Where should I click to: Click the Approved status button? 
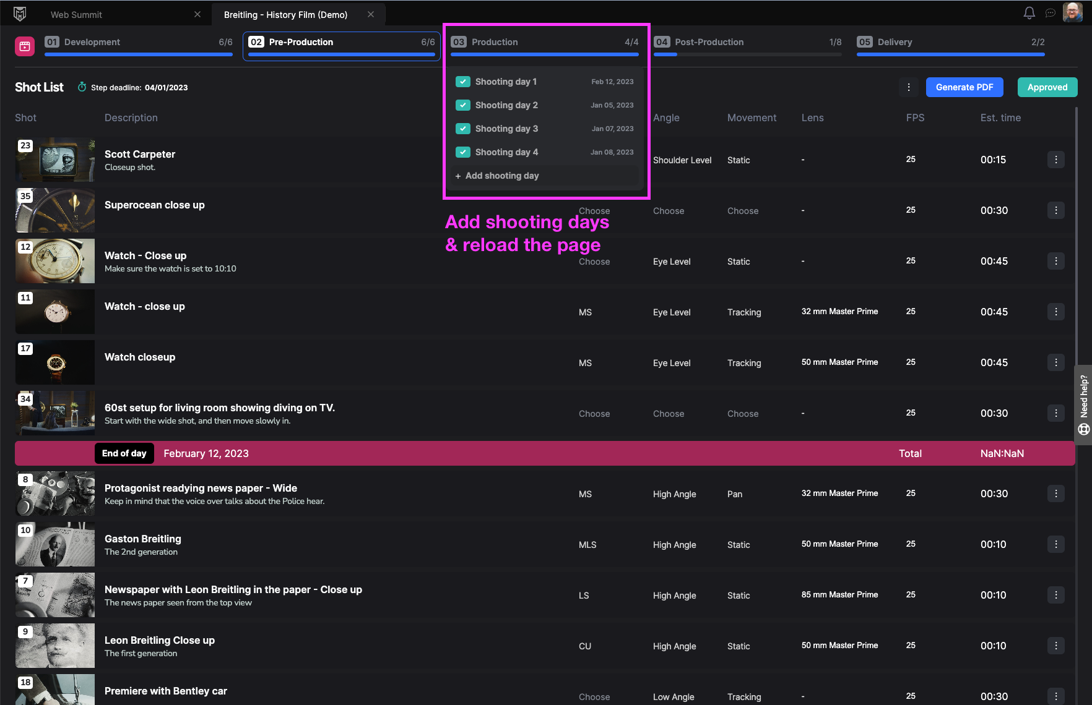click(1047, 87)
